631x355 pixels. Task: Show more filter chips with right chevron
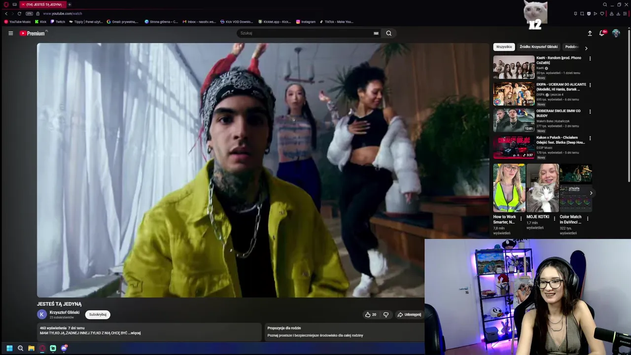[x=586, y=48]
